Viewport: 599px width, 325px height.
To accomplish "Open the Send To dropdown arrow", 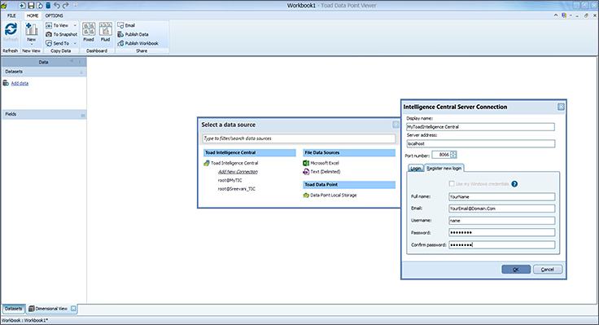I will point(75,43).
